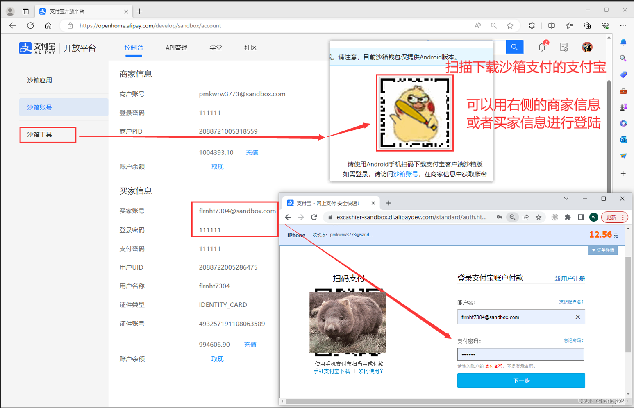
Task: Open Chrome tab search chevron
Action: pyautogui.click(x=566, y=199)
